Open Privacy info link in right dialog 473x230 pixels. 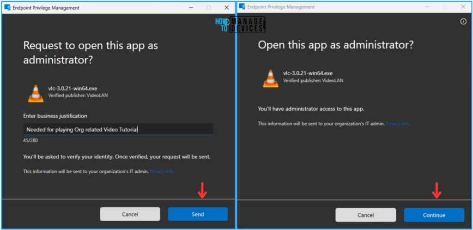tap(398, 124)
